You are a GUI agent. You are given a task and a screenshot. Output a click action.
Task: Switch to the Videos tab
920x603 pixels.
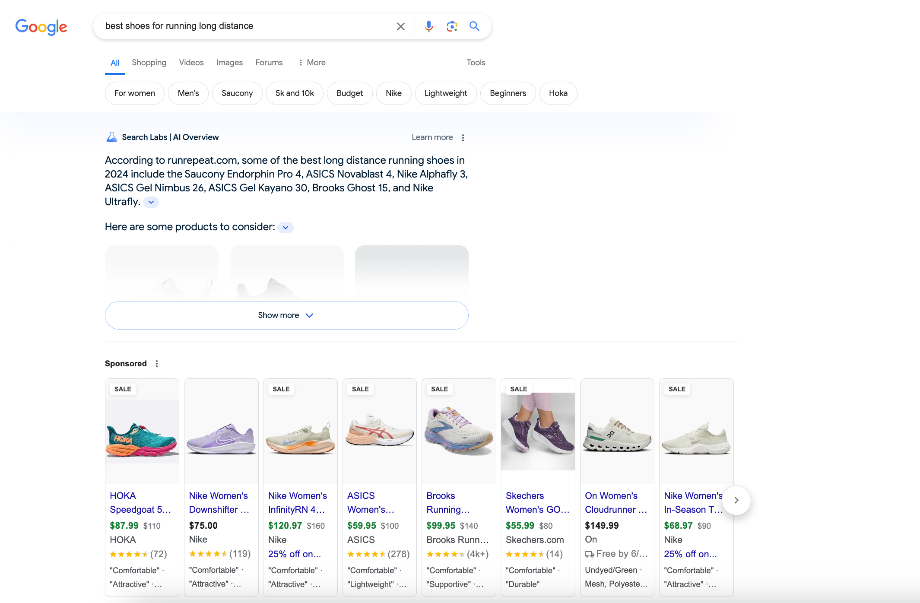point(191,63)
